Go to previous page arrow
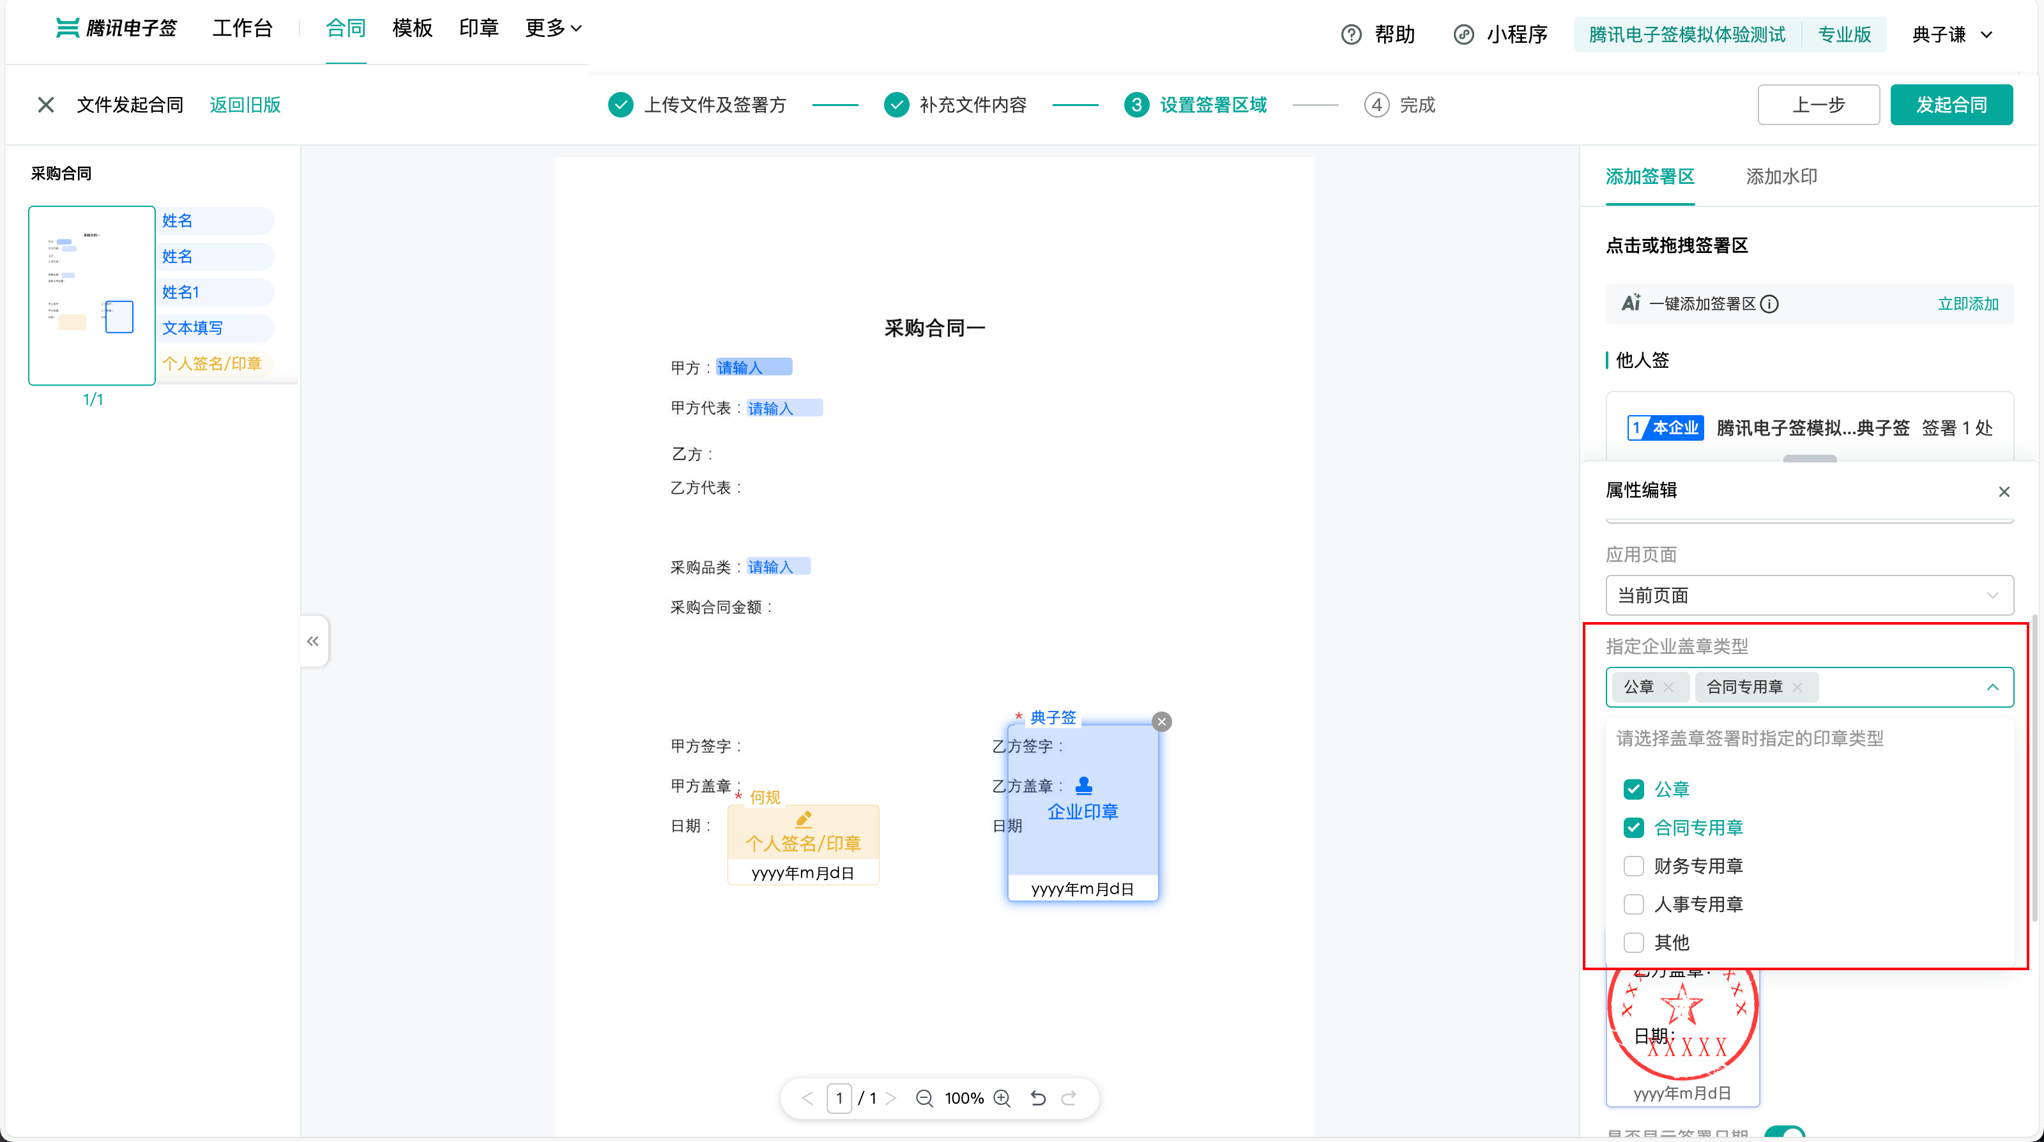The height and width of the screenshot is (1142, 2044). pyautogui.click(x=807, y=1099)
